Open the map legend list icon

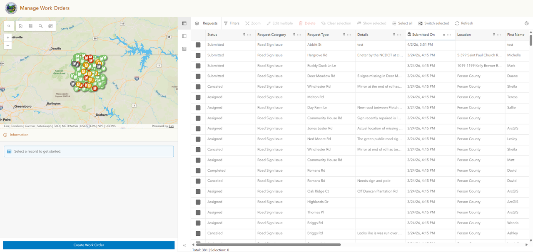pos(30,26)
